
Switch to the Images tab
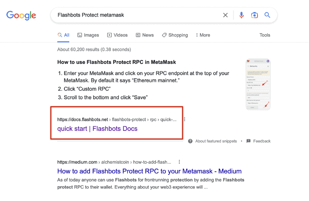(x=88, y=35)
